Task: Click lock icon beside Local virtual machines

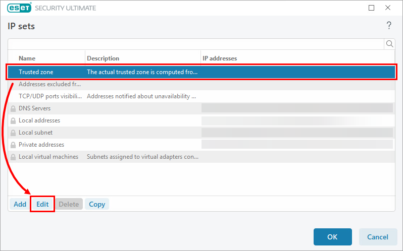Action: (x=13, y=157)
